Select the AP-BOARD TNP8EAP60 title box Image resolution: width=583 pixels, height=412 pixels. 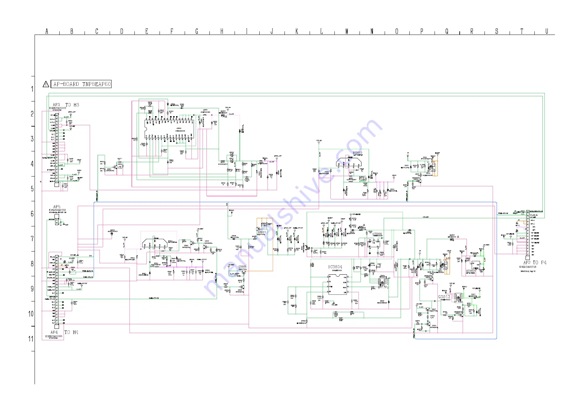81,84
